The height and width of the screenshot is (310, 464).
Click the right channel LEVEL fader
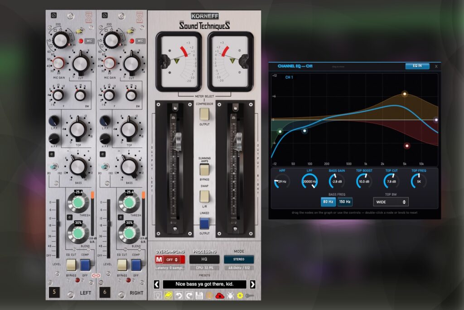[109, 224]
